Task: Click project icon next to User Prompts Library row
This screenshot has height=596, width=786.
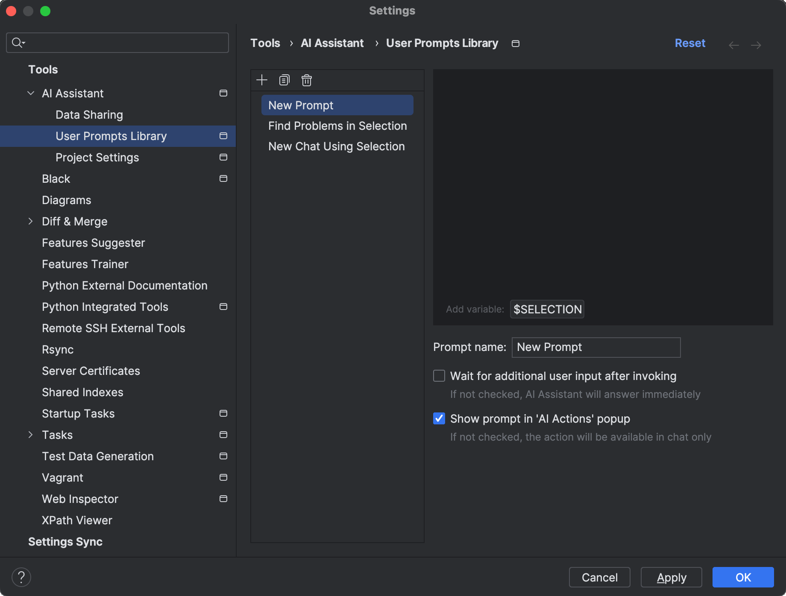Action: point(223,136)
